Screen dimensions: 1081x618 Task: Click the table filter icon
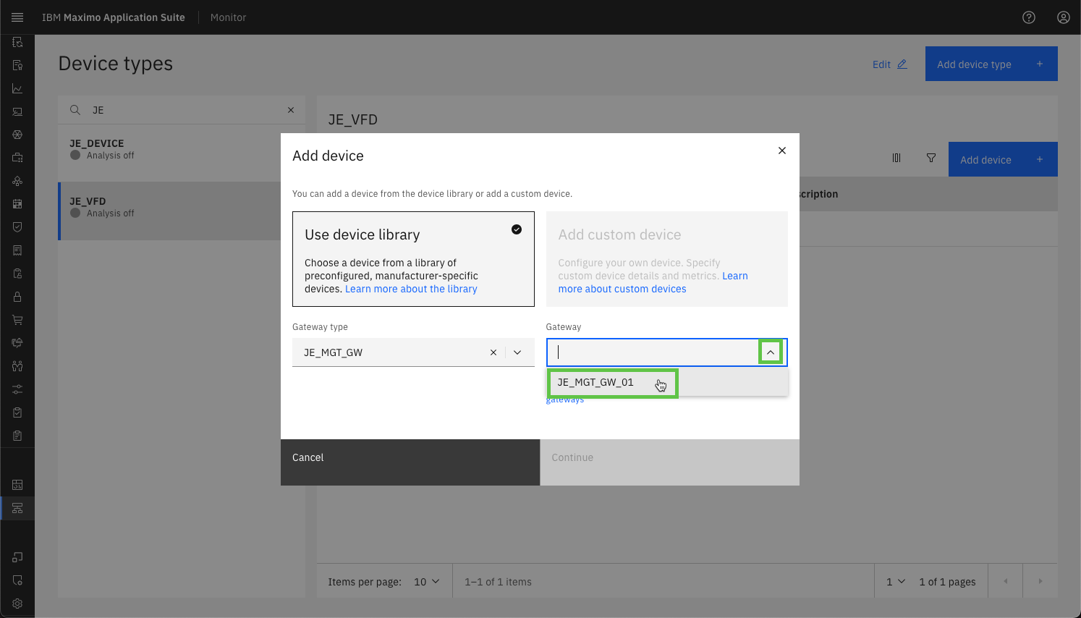(x=931, y=158)
